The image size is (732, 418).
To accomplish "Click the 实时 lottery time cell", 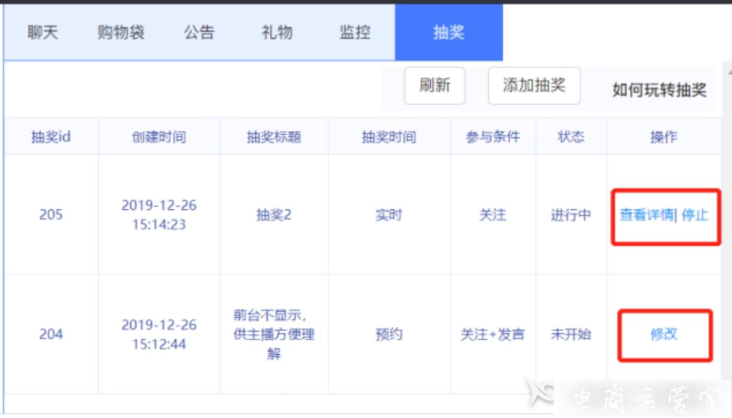I will tap(389, 215).
